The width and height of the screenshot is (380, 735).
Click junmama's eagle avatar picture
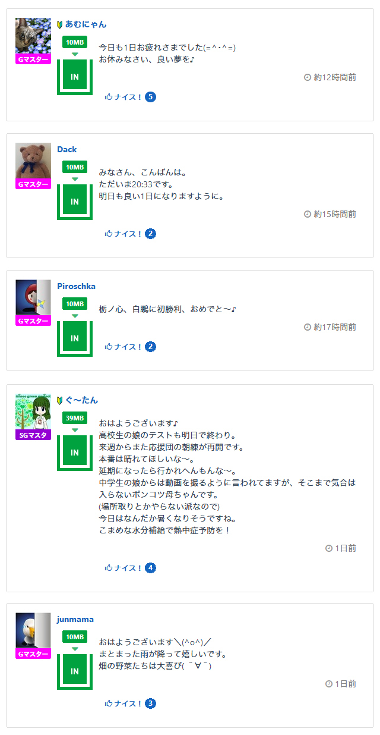tap(33, 630)
